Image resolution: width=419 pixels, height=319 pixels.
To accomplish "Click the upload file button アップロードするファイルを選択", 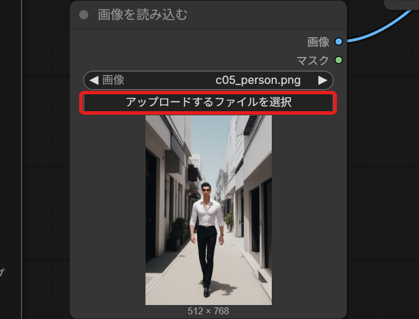I will point(208,102).
